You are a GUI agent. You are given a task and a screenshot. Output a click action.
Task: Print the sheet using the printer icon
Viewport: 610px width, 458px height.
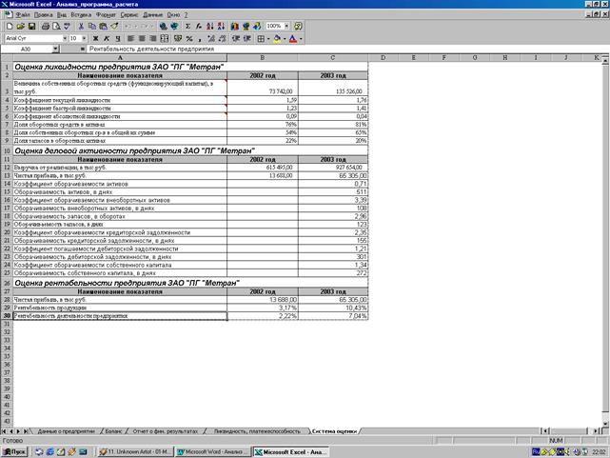tap(46, 26)
